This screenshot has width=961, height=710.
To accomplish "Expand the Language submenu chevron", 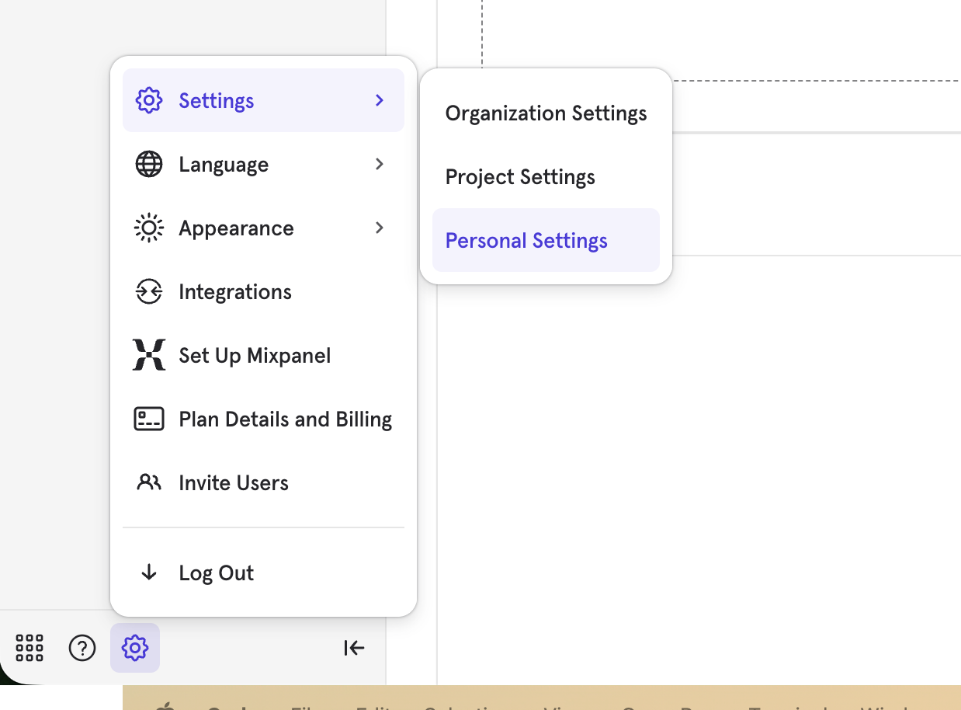I will click(x=380, y=164).
